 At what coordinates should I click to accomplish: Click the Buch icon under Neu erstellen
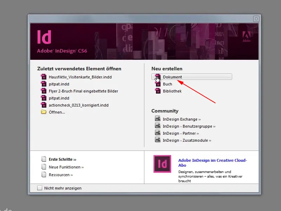tap(158, 84)
